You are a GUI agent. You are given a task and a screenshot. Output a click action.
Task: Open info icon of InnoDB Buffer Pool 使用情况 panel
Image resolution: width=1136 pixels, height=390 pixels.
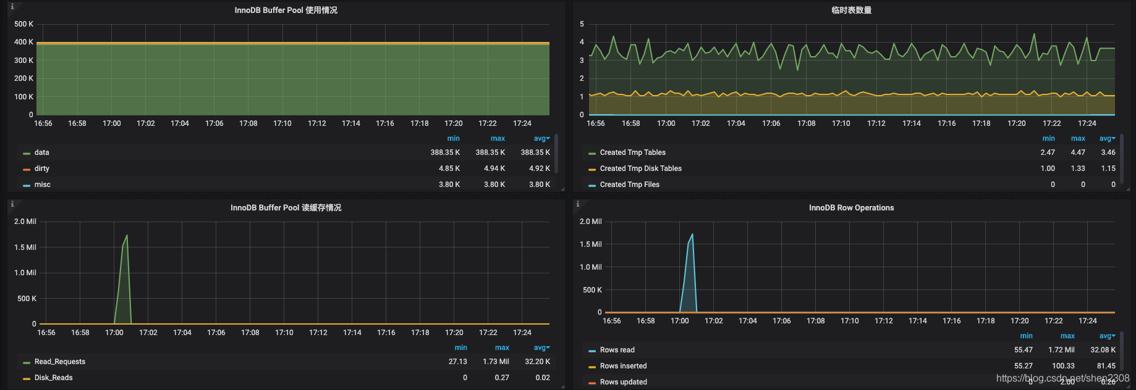pos(12,7)
